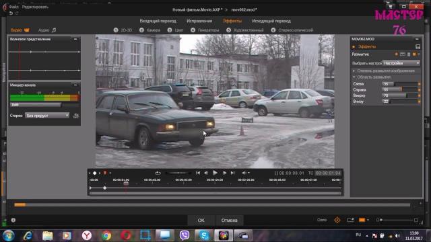Adjust the Справа blur slider
Image resolution: width=431 pixels, height=242 pixels.
[x=400, y=89]
